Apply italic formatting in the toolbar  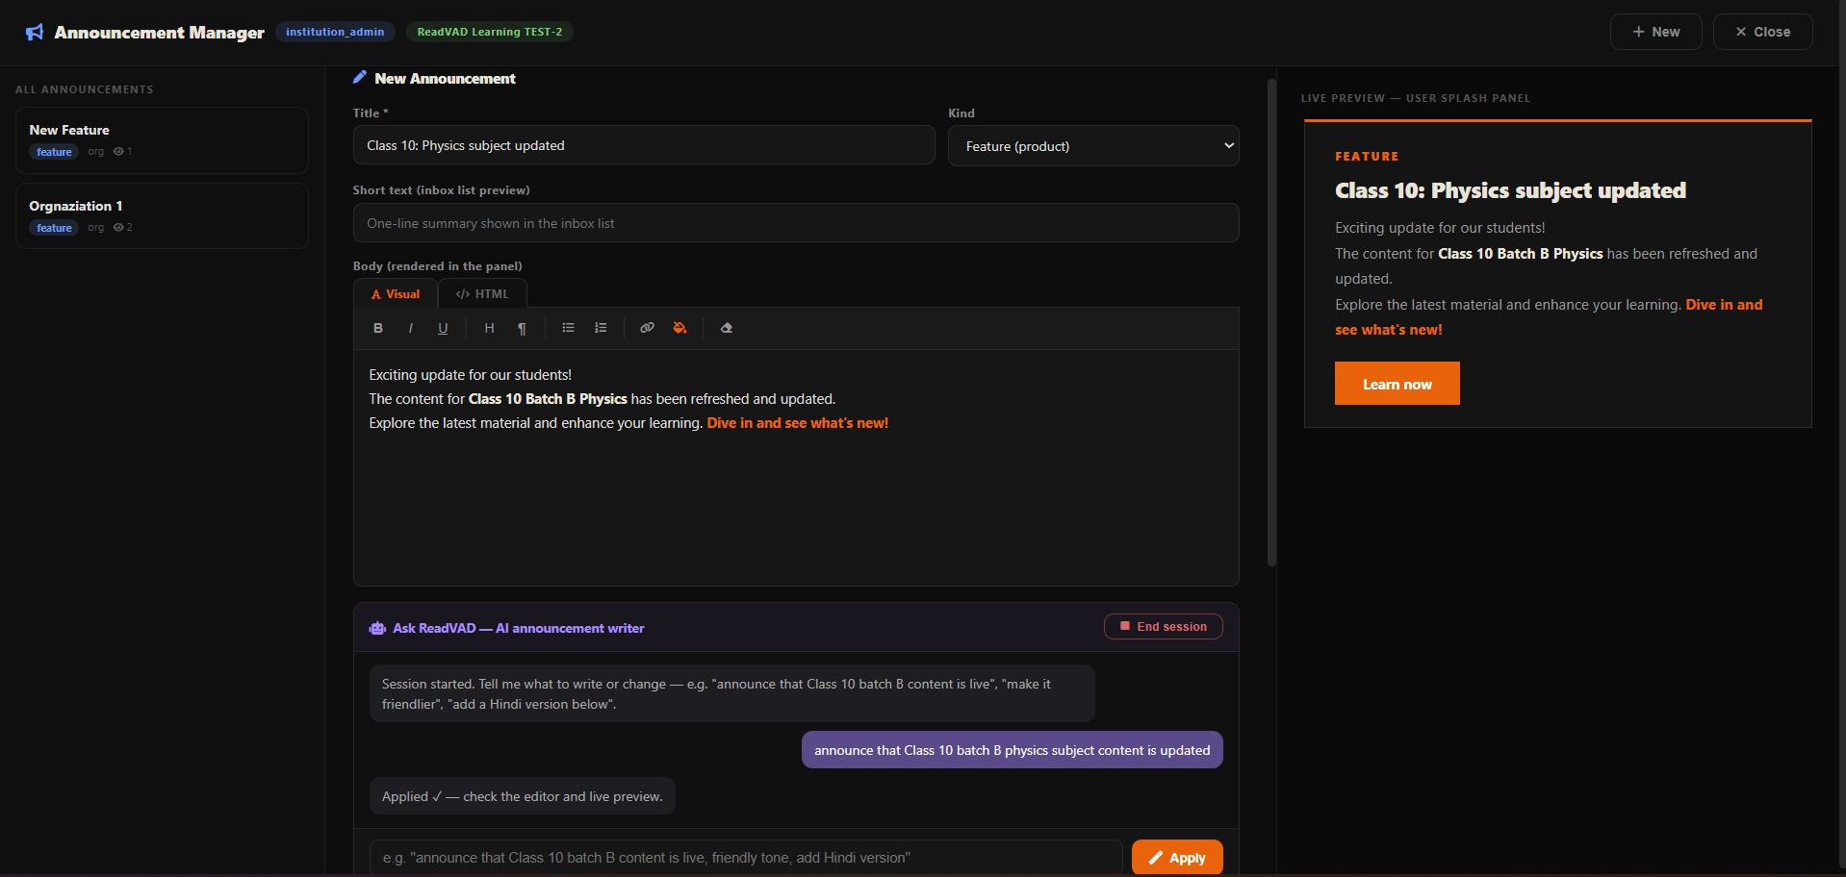tap(411, 328)
